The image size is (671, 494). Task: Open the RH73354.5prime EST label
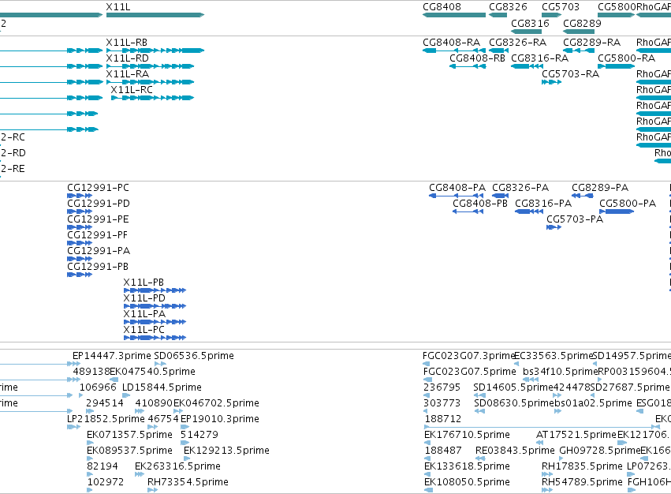(x=188, y=483)
